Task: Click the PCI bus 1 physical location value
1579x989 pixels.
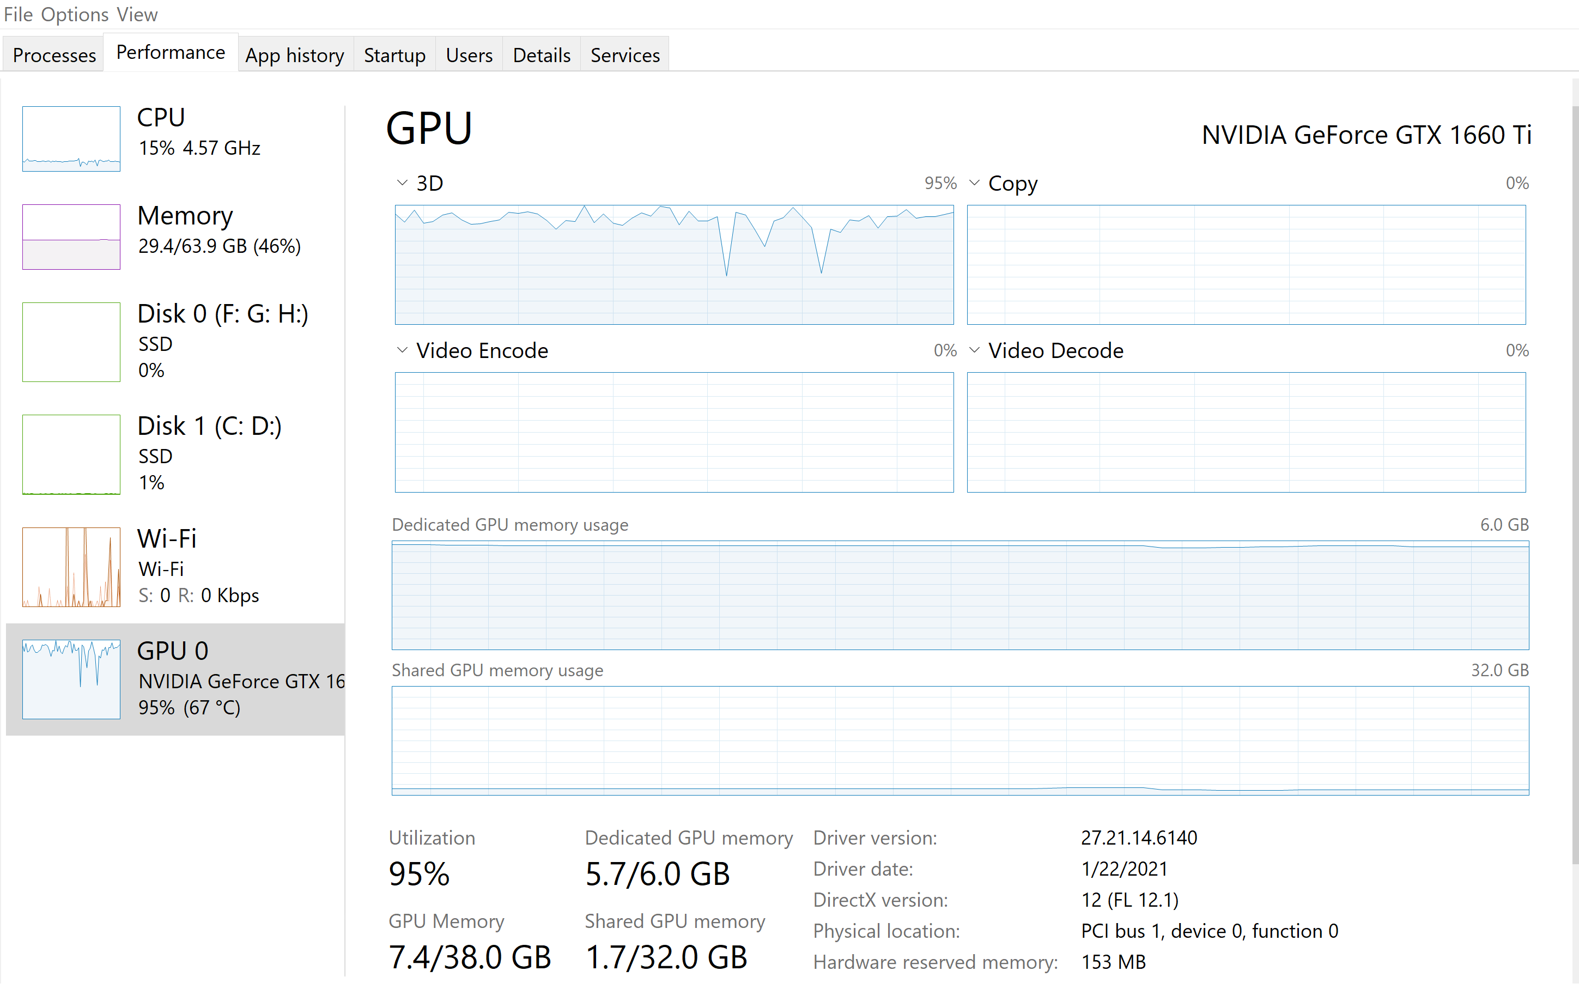Action: coord(1210,931)
